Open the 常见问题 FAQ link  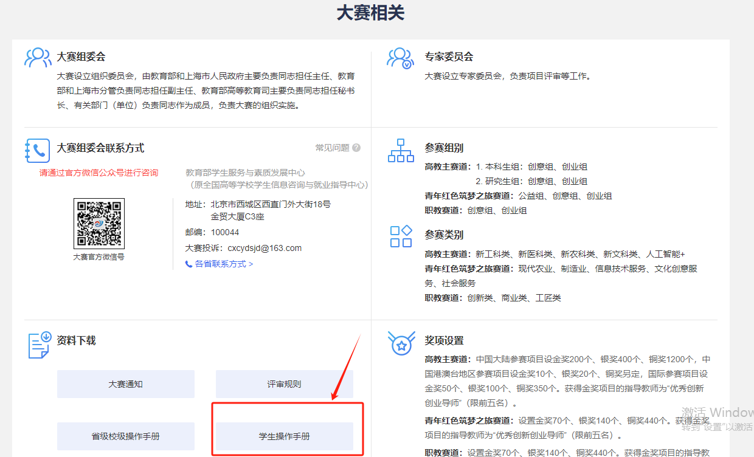332,148
